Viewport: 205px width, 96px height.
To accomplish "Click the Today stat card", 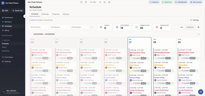I will 104,27.
